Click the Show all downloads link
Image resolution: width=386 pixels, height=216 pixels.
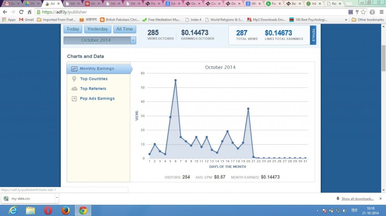357,199
